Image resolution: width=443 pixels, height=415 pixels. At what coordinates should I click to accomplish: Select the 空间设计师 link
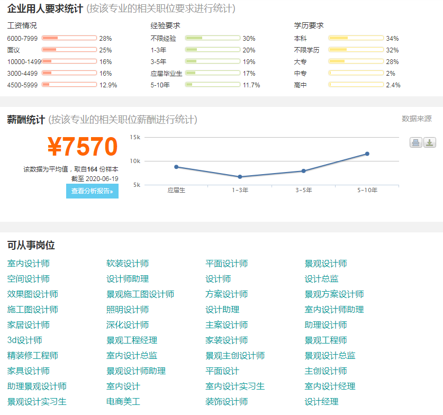[x=28, y=279]
